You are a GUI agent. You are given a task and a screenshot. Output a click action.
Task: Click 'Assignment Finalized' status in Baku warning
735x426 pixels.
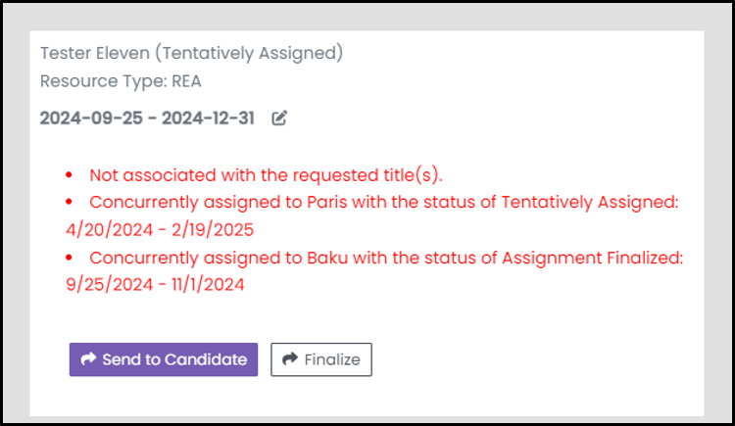[x=592, y=258]
